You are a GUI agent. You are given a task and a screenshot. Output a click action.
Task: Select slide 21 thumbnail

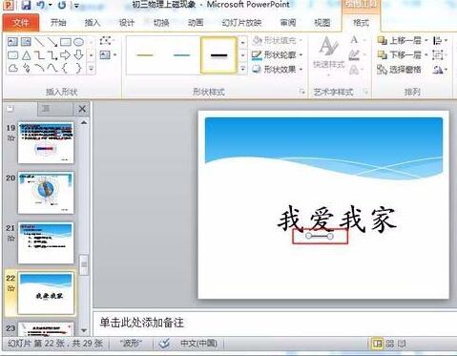[x=46, y=242]
